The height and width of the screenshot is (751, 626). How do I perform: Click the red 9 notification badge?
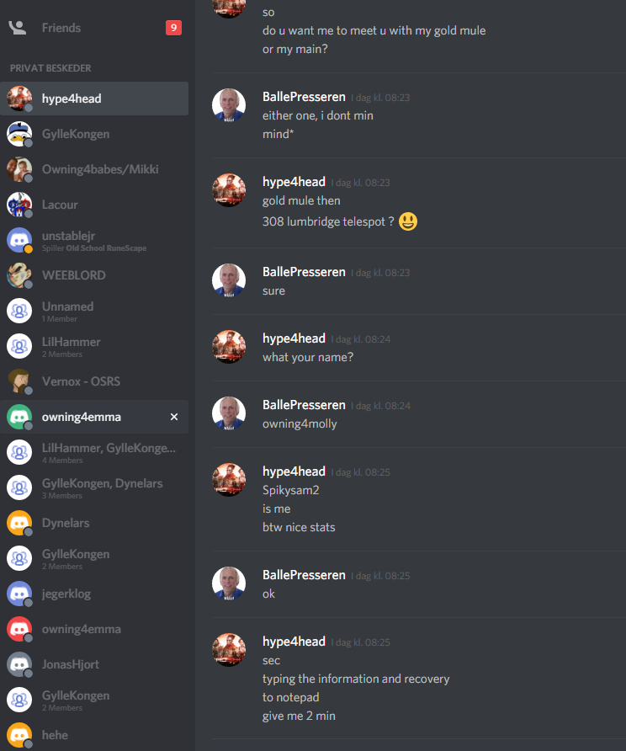(x=173, y=28)
